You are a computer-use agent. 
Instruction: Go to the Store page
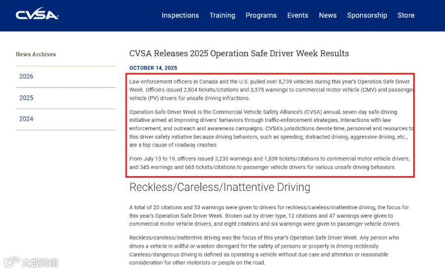[406, 15]
